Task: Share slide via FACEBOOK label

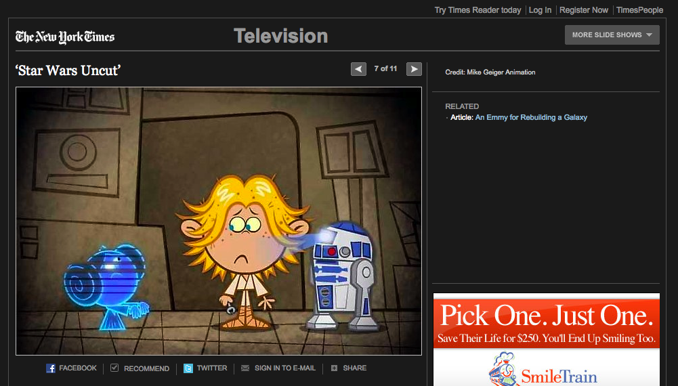Action: click(78, 368)
